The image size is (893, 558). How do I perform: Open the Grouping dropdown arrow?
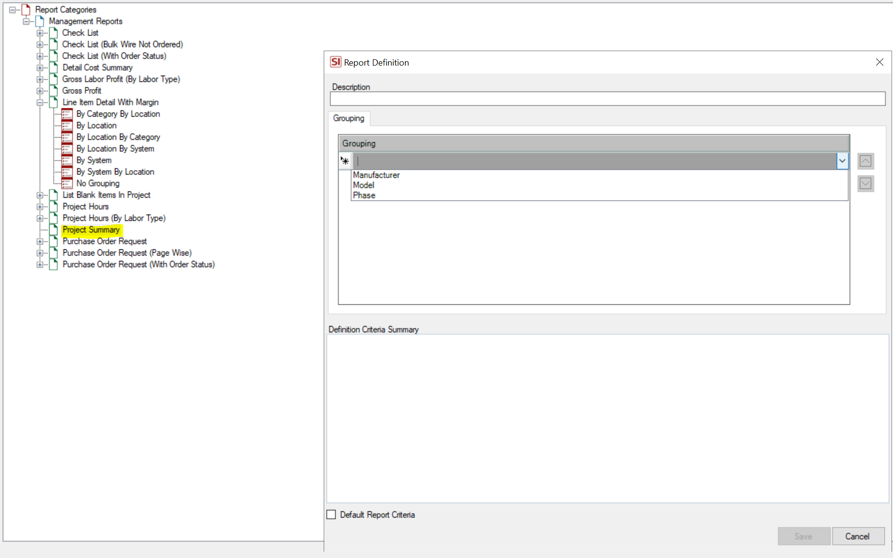tap(842, 161)
